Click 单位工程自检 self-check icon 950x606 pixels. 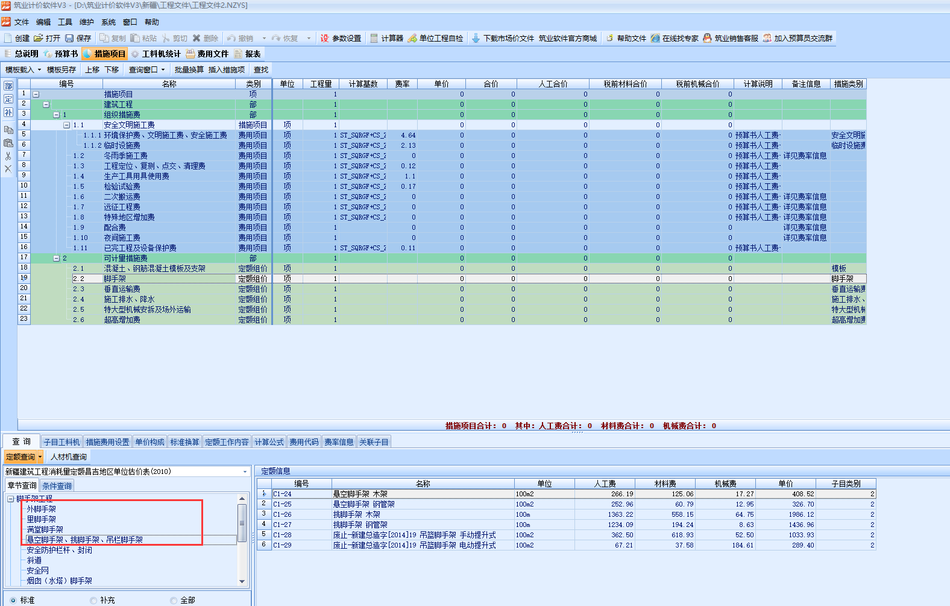(412, 38)
